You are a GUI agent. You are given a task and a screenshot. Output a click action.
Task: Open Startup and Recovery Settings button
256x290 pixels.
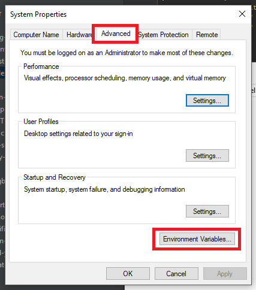point(207,212)
